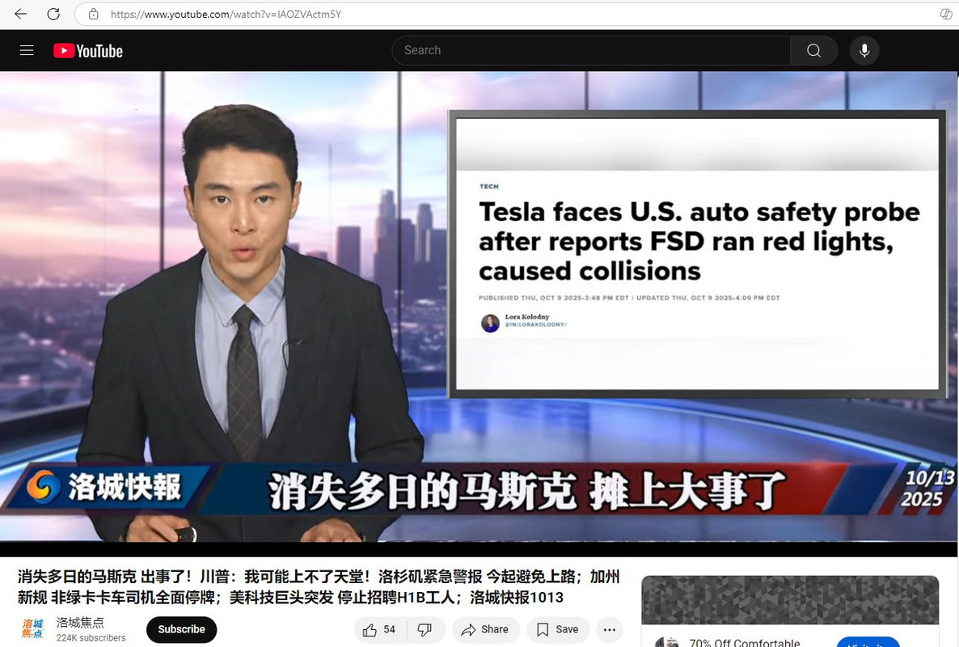Open the 70% Off Comfortable ad text

745,642
